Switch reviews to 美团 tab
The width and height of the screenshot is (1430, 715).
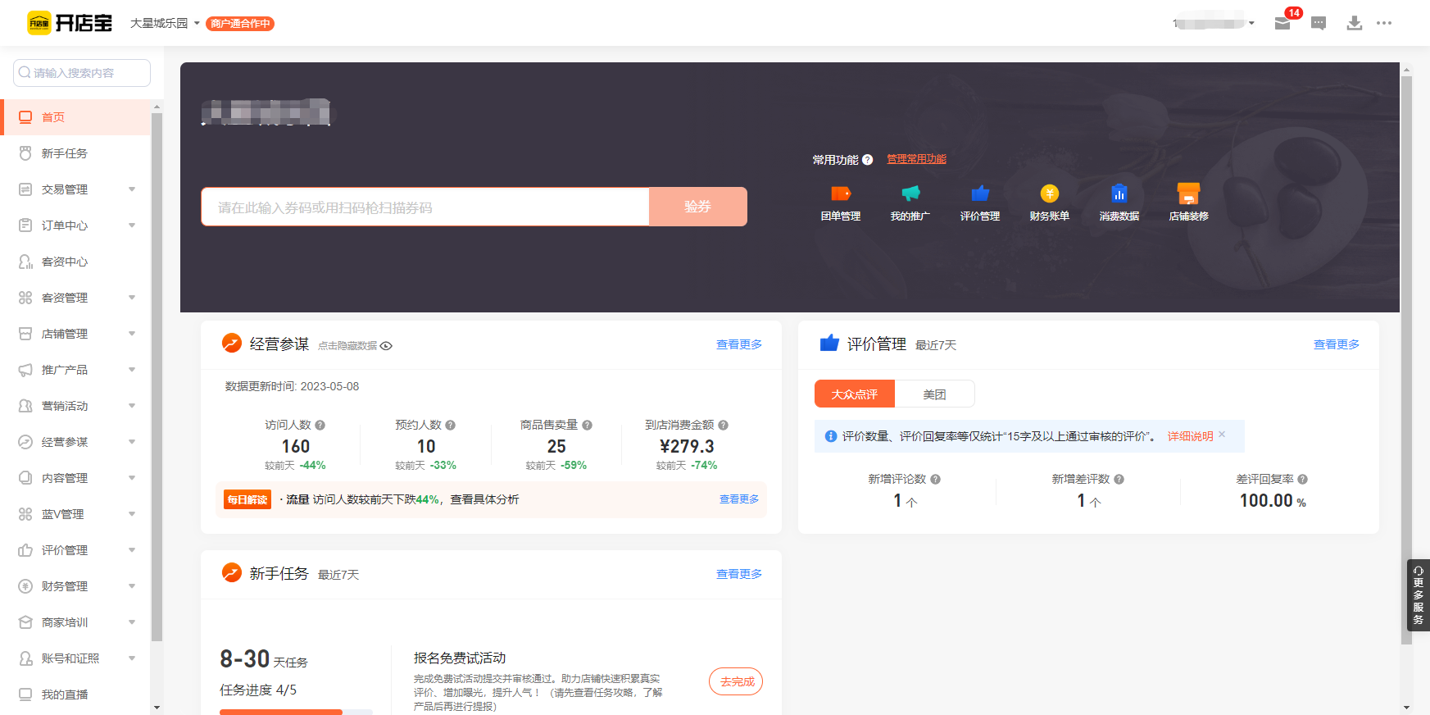(934, 394)
